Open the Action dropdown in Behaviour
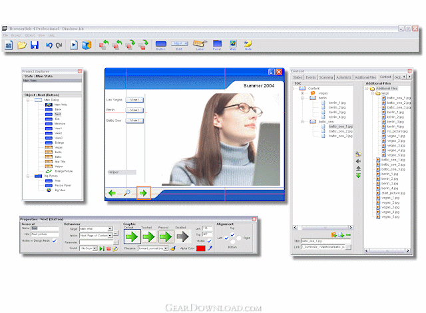The height and width of the screenshot is (313, 426). point(110,236)
